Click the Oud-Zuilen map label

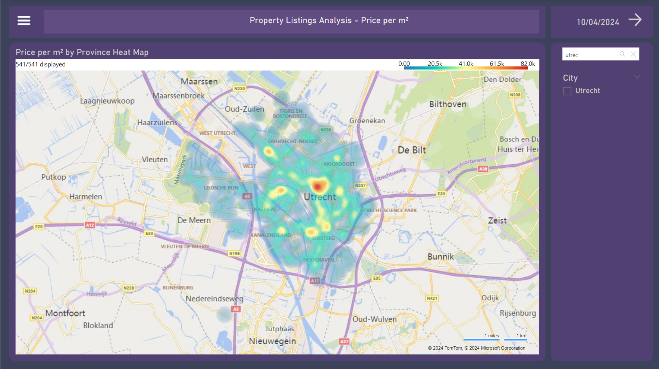click(x=244, y=109)
